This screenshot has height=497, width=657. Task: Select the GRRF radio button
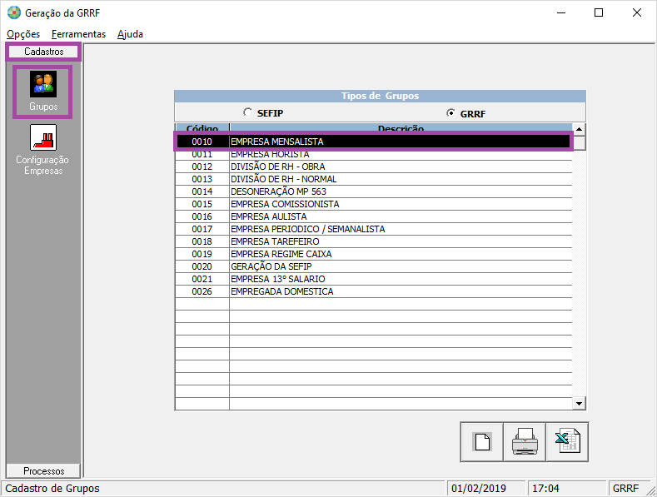pyautogui.click(x=450, y=112)
